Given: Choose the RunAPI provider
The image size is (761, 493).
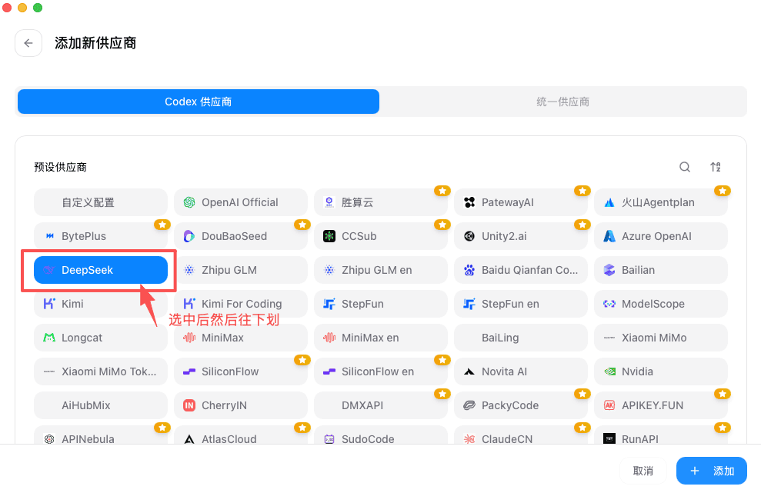Looking at the screenshot, I should (x=660, y=435).
